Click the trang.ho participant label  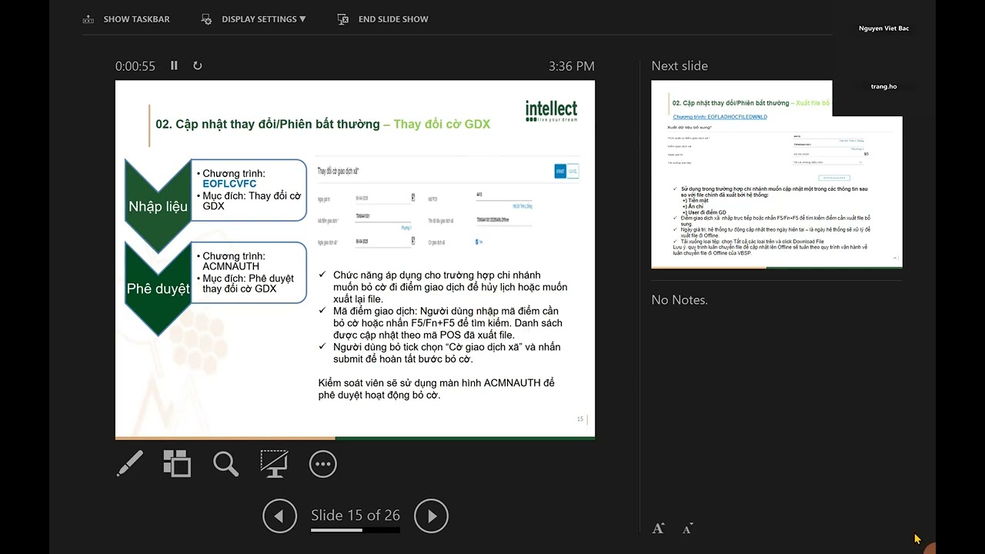pyautogui.click(x=883, y=86)
